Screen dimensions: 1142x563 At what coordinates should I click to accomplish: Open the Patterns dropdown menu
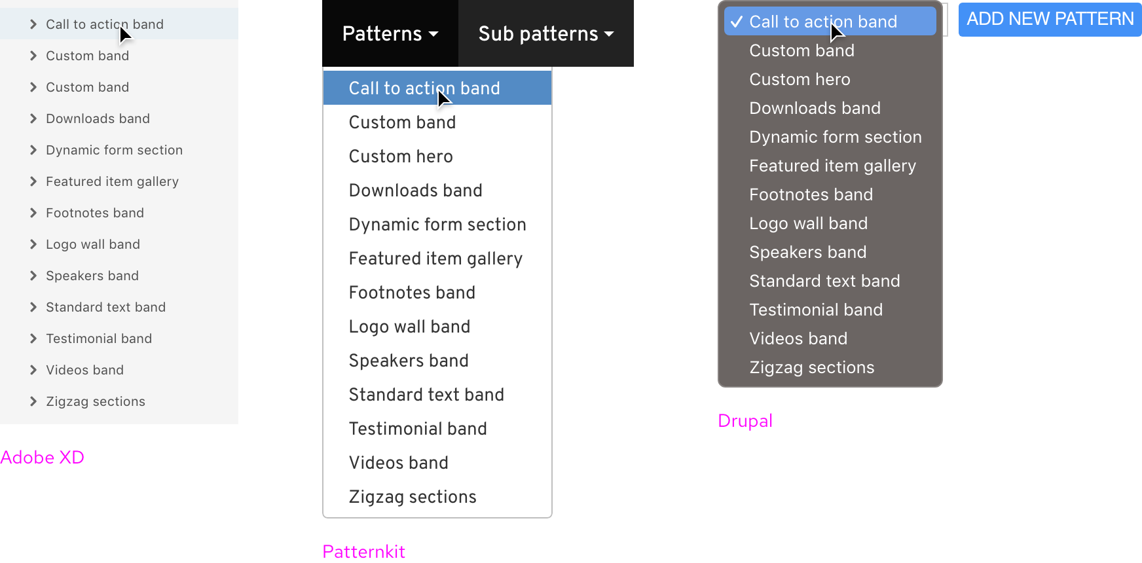(390, 33)
